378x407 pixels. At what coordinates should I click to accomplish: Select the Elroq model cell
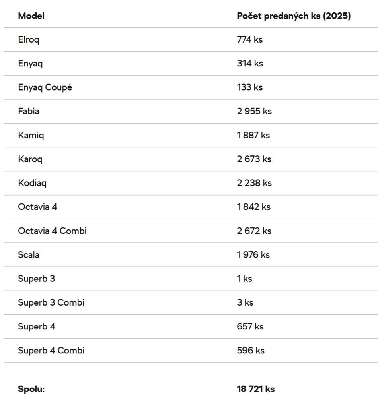pyautogui.click(x=29, y=40)
